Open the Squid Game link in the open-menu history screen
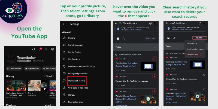This screenshot has width=218, height=109. 176,96
